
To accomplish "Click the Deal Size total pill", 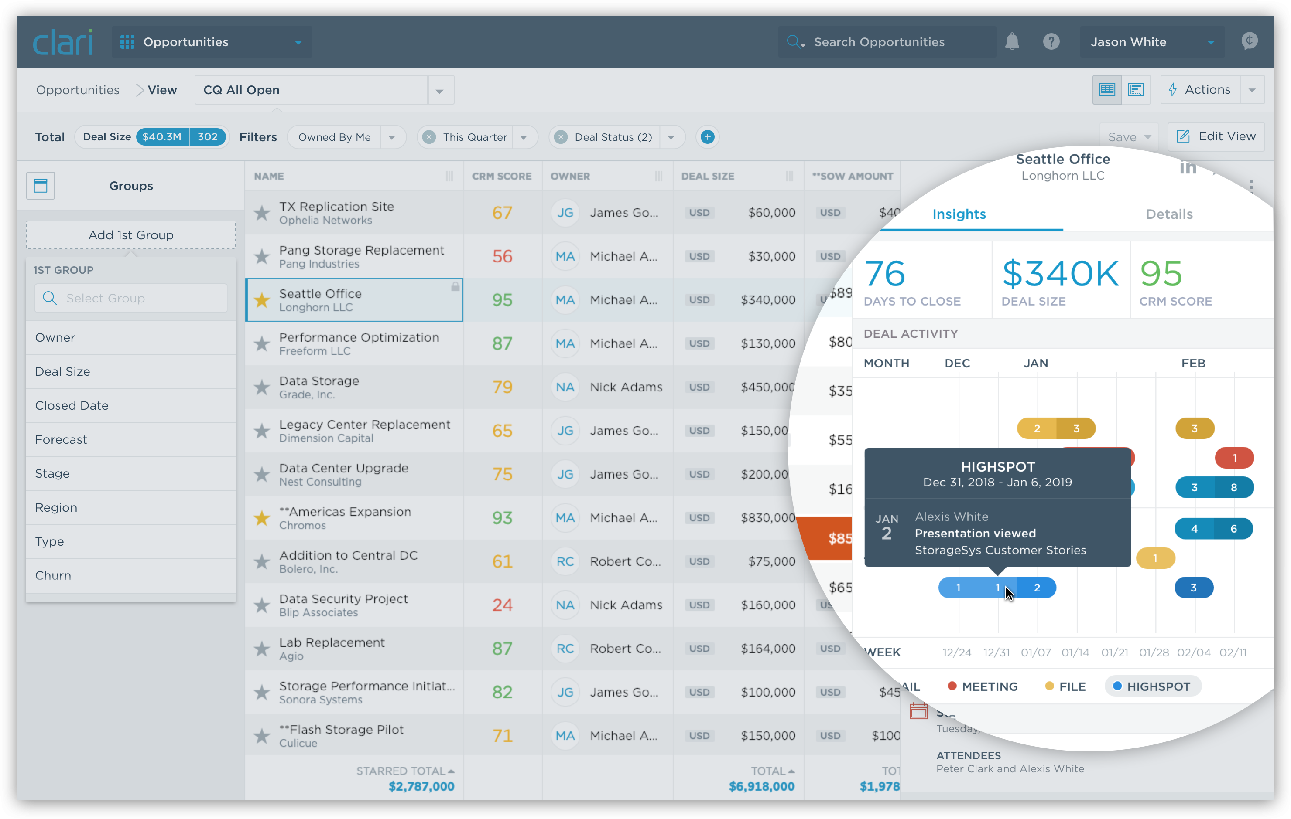I will coord(152,136).
